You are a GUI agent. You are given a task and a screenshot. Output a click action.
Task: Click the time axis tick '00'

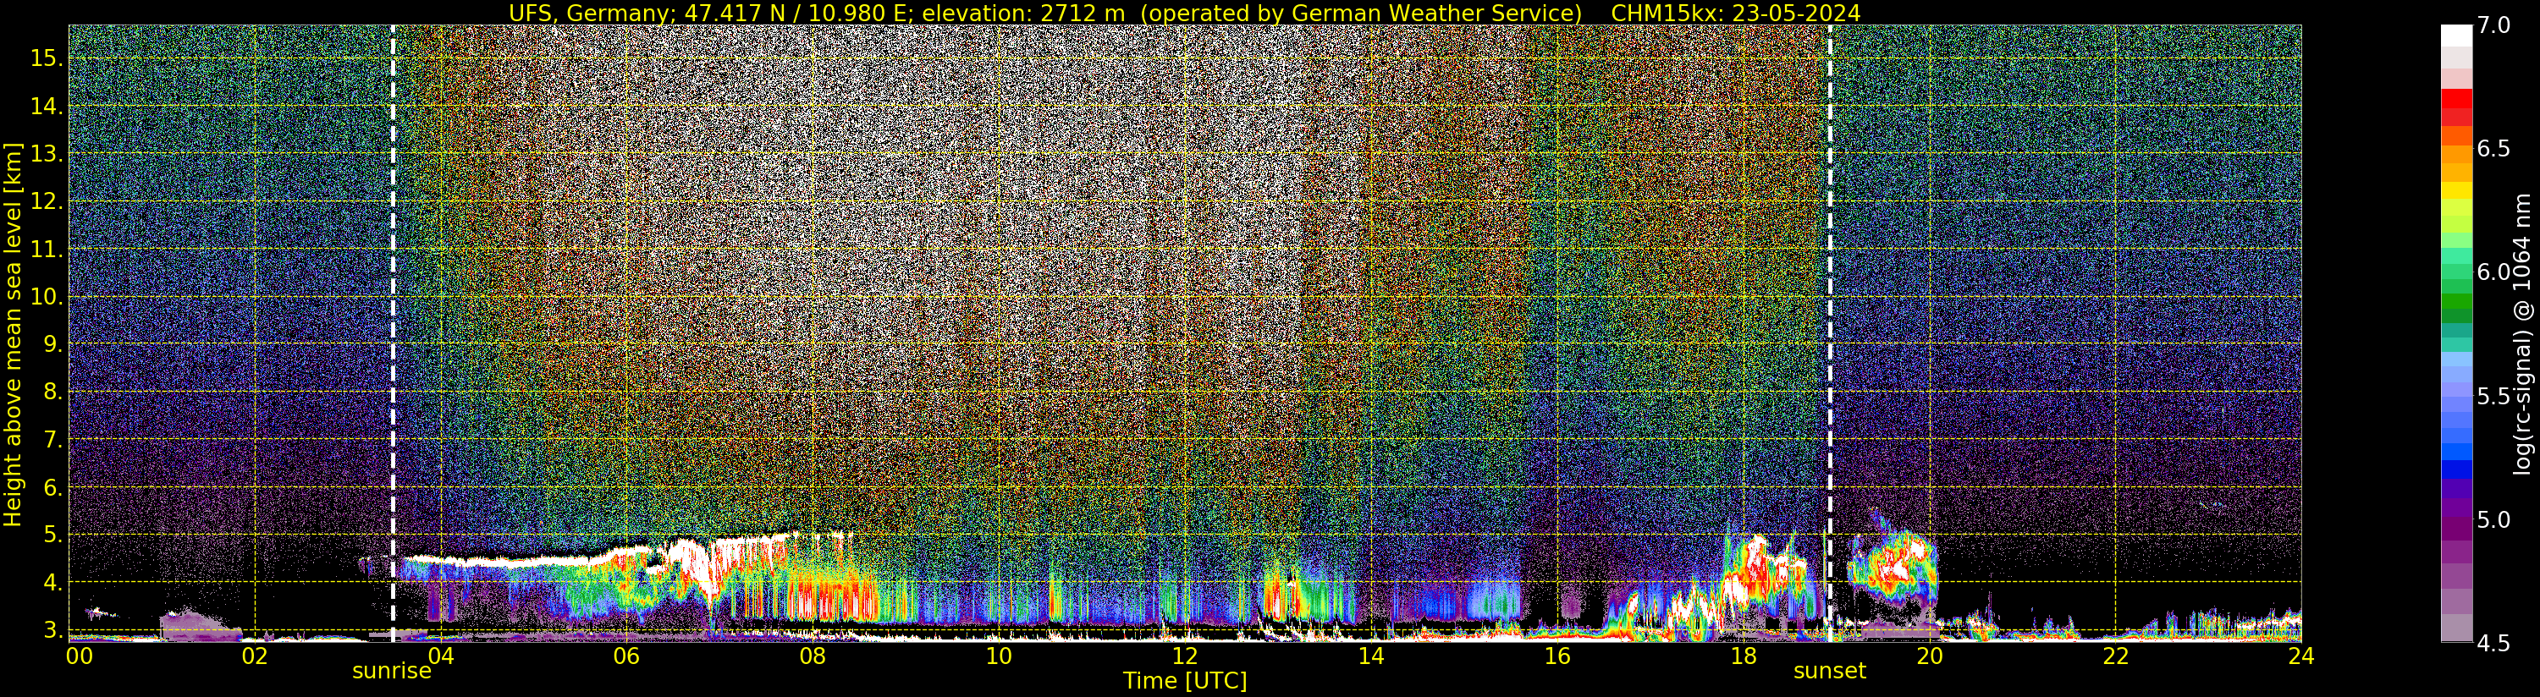coord(79,656)
